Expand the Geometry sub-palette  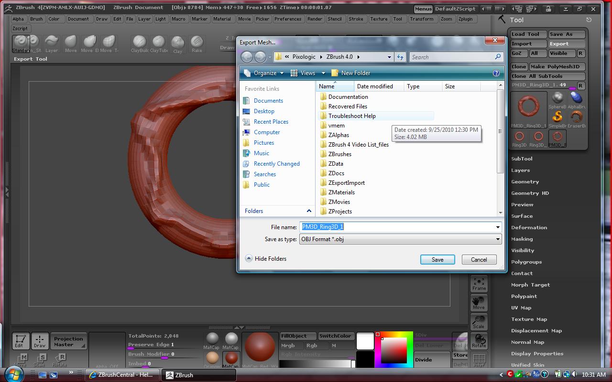(x=525, y=181)
